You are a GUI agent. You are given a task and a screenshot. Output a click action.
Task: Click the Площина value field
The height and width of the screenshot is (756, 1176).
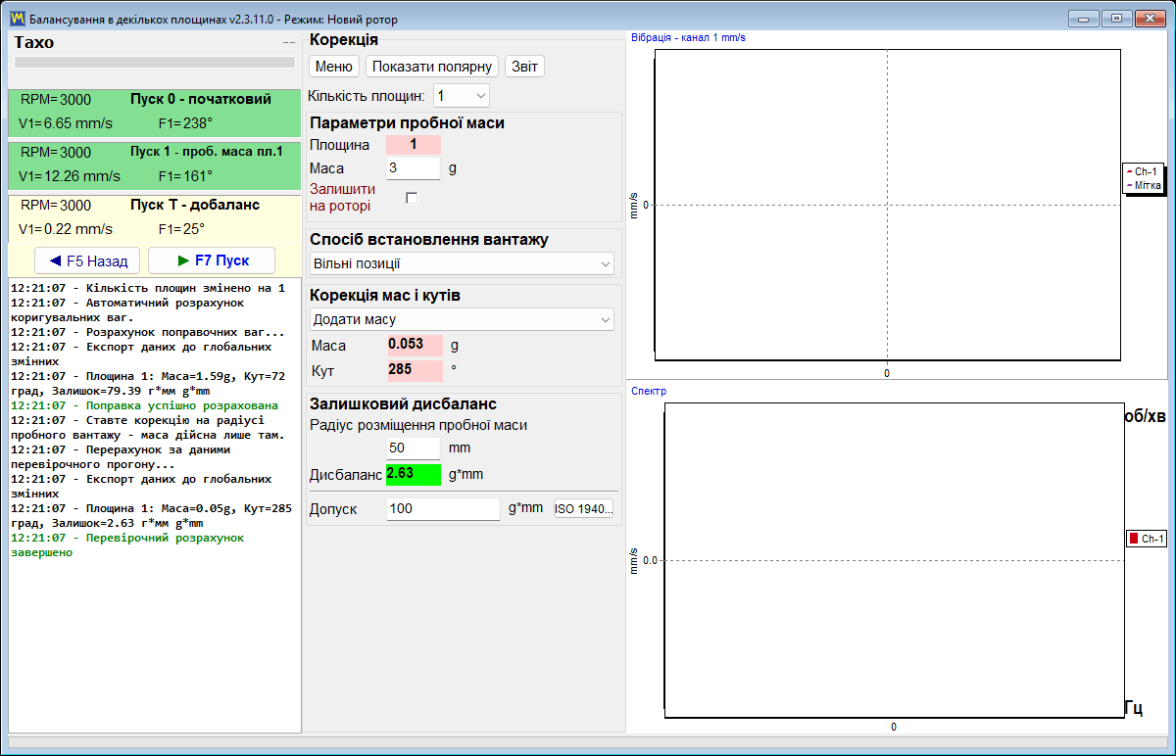(x=414, y=145)
